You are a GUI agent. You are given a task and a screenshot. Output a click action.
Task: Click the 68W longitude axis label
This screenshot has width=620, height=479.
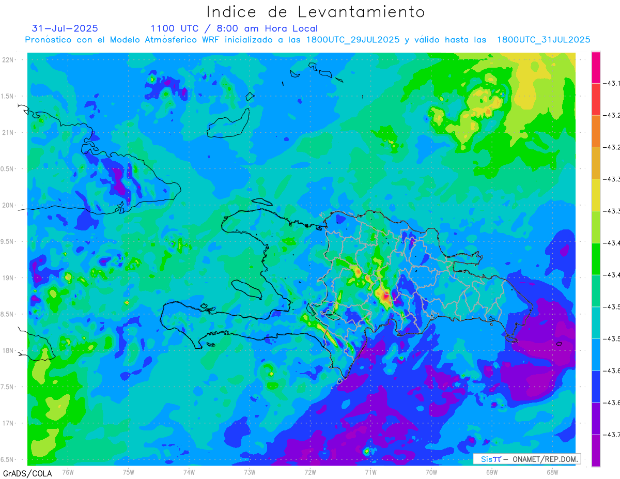coord(552,472)
